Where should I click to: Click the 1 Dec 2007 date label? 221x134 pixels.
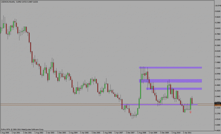pyautogui.click(x=130, y=133)
